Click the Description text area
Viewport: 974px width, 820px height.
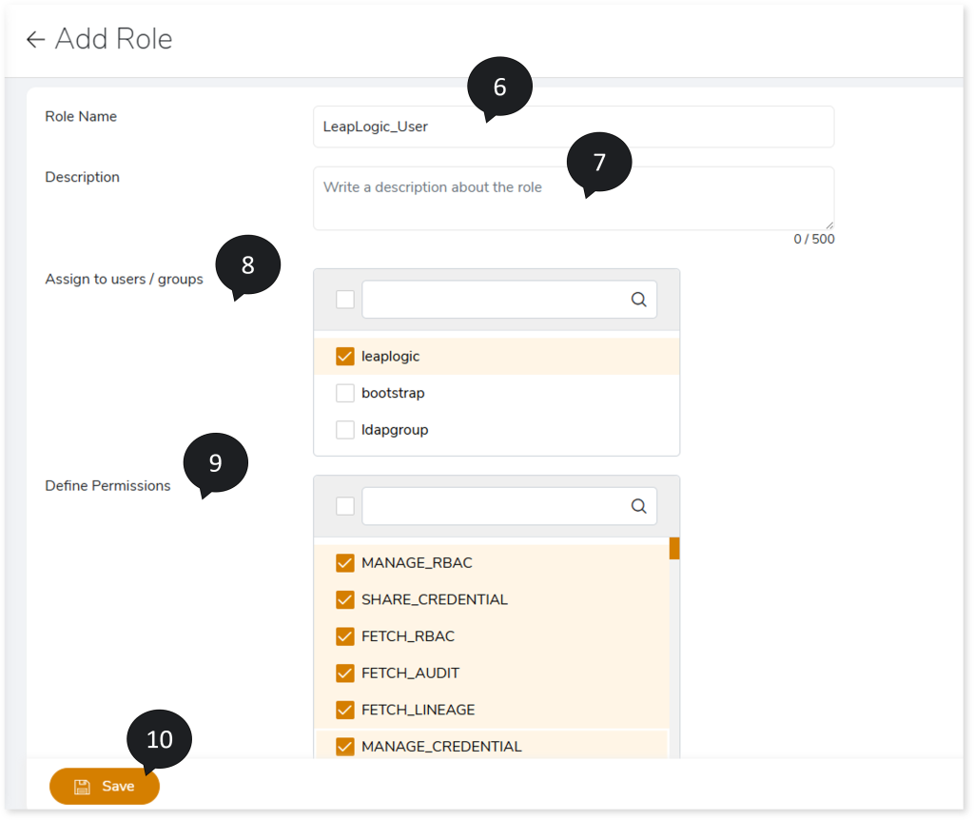click(574, 198)
